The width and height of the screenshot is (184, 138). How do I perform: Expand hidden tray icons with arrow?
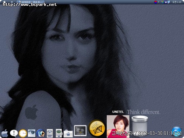tap(158, 2)
